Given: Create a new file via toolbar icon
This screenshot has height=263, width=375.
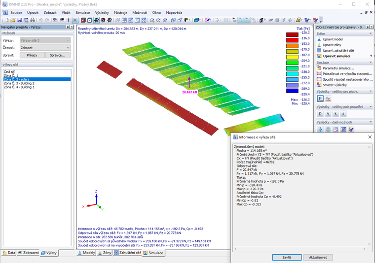Looking at the screenshot, I should tap(7, 20).
